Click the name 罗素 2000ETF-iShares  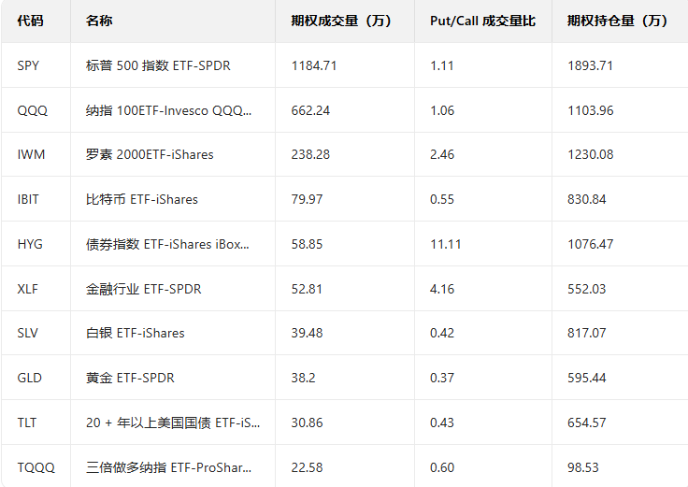[150, 154]
